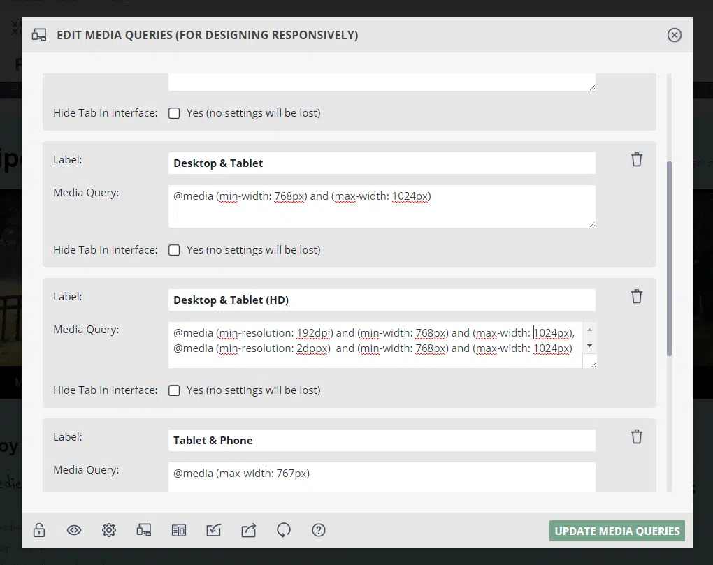713x565 pixels.
Task: Click the import icon in bottom toolbar
Action: tap(214, 531)
